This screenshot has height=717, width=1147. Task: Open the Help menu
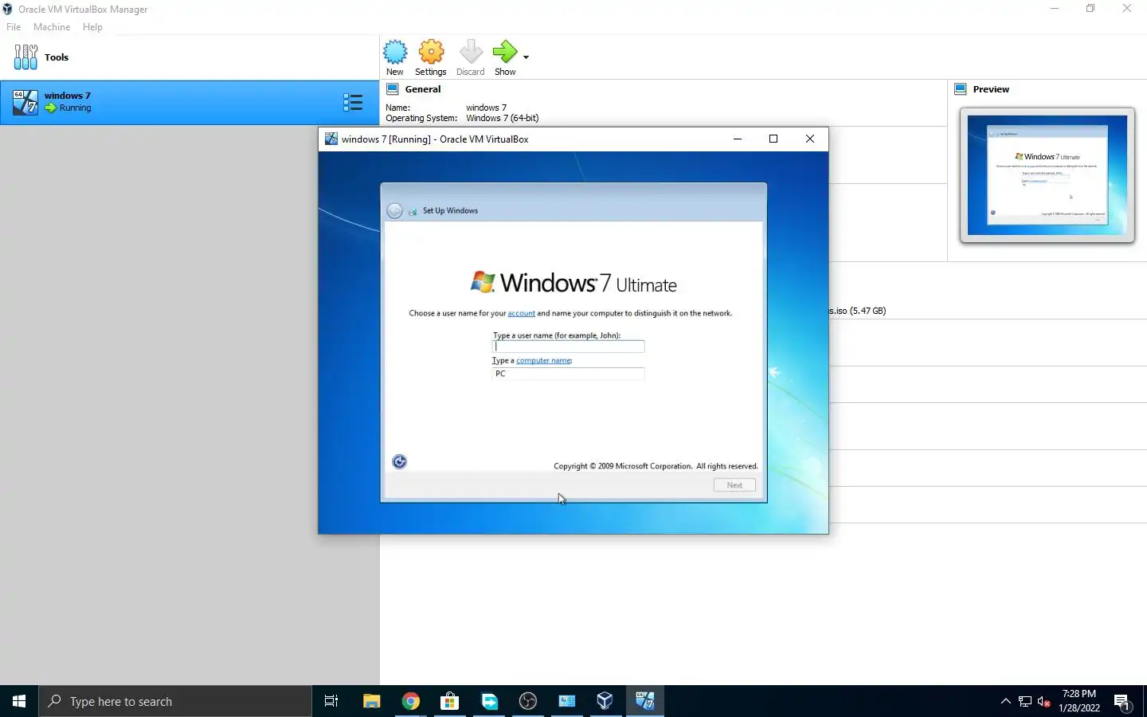point(92,27)
